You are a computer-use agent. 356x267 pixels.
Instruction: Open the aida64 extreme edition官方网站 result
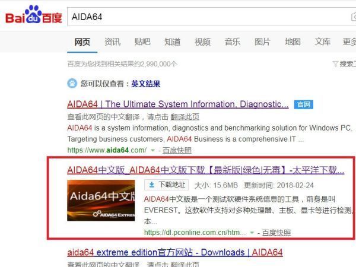175,253
